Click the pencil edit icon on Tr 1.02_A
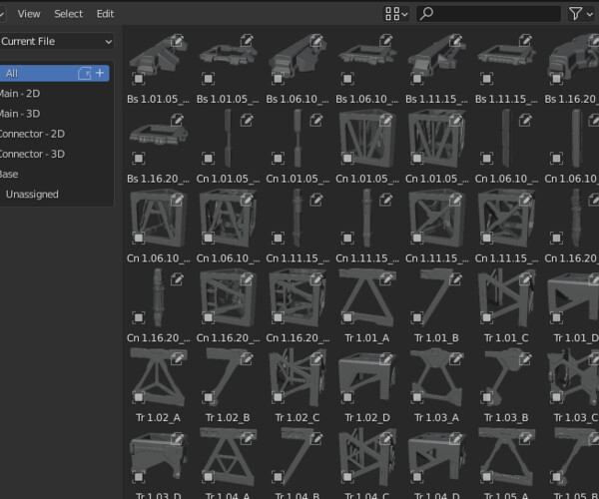 coord(177,358)
